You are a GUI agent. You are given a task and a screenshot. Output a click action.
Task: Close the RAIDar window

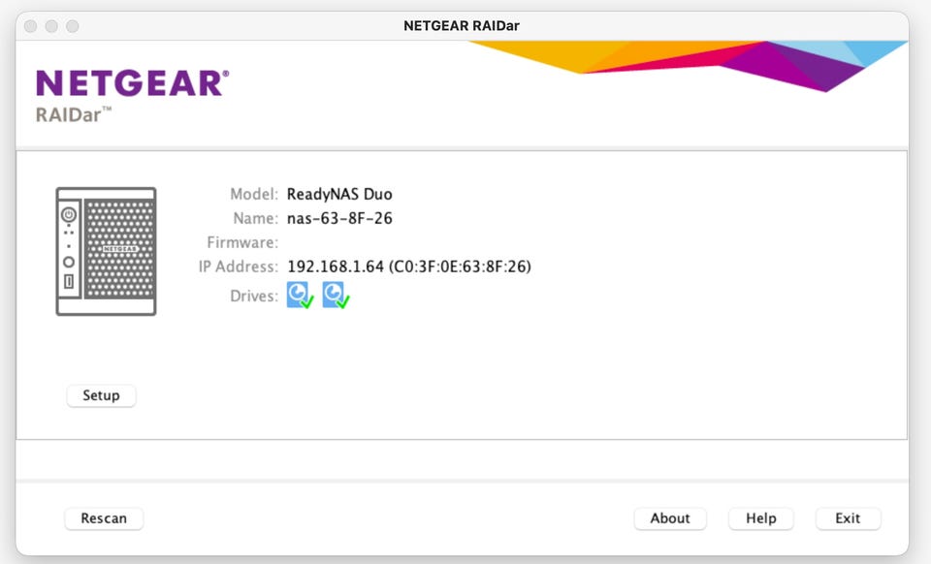pos(31,26)
